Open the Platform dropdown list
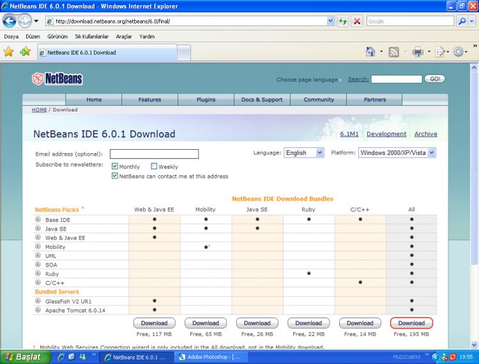Viewport: 479px width, 364px height. (x=397, y=152)
